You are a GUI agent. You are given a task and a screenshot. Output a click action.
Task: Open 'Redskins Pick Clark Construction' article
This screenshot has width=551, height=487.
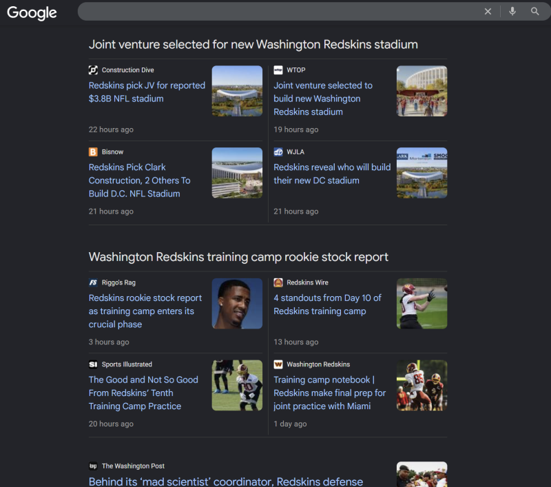coord(140,180)
